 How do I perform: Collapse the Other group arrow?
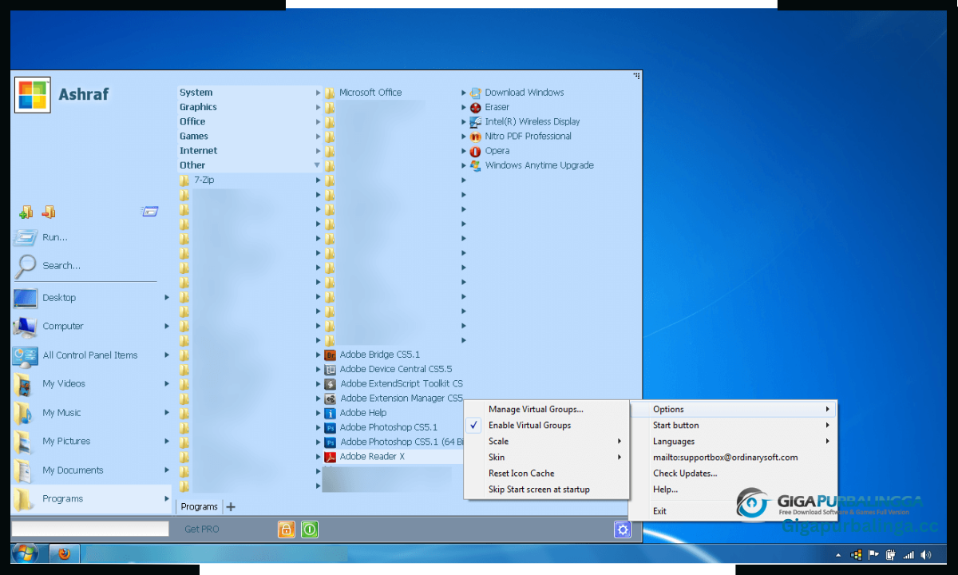tap(318, 165)
